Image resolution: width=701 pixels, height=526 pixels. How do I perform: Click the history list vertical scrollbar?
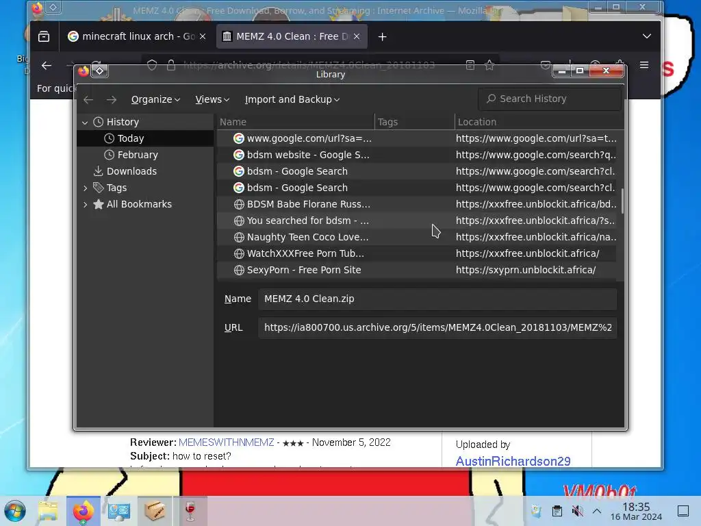622,201
